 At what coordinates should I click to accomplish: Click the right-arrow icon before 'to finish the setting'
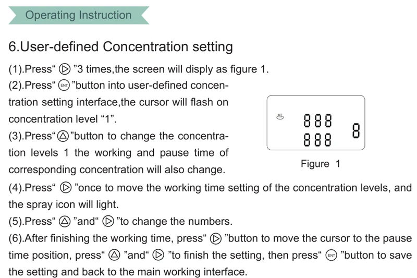pos(158,255)
